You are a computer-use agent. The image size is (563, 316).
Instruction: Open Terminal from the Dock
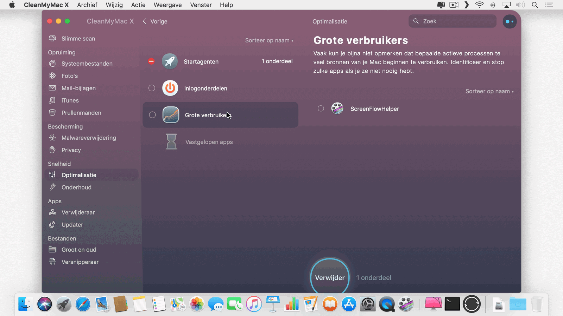click(x=452, y=304)
